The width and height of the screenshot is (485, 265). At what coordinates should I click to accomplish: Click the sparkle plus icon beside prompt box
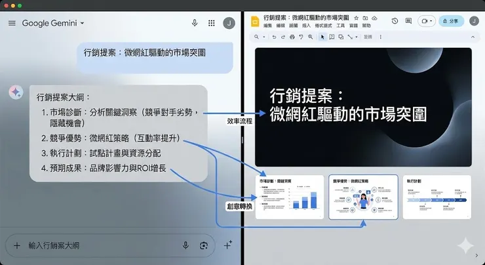(227, 245)
